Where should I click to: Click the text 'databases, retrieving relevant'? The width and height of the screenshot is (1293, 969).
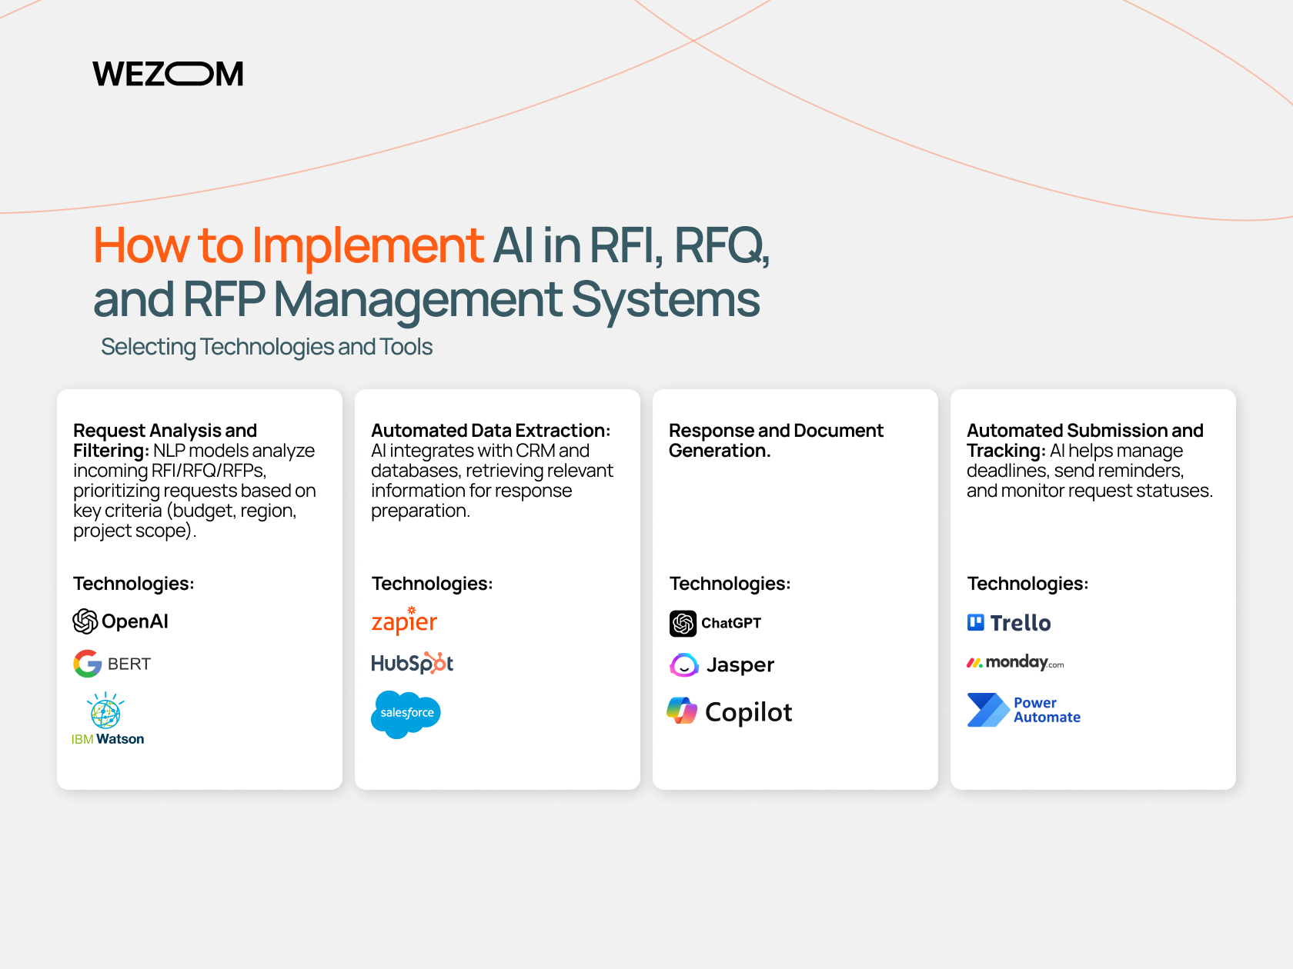click(x=492, y=471)
